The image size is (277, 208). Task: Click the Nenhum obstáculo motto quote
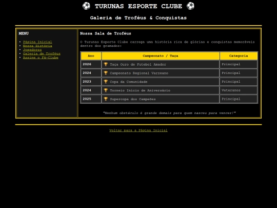(x=169, y=113)
